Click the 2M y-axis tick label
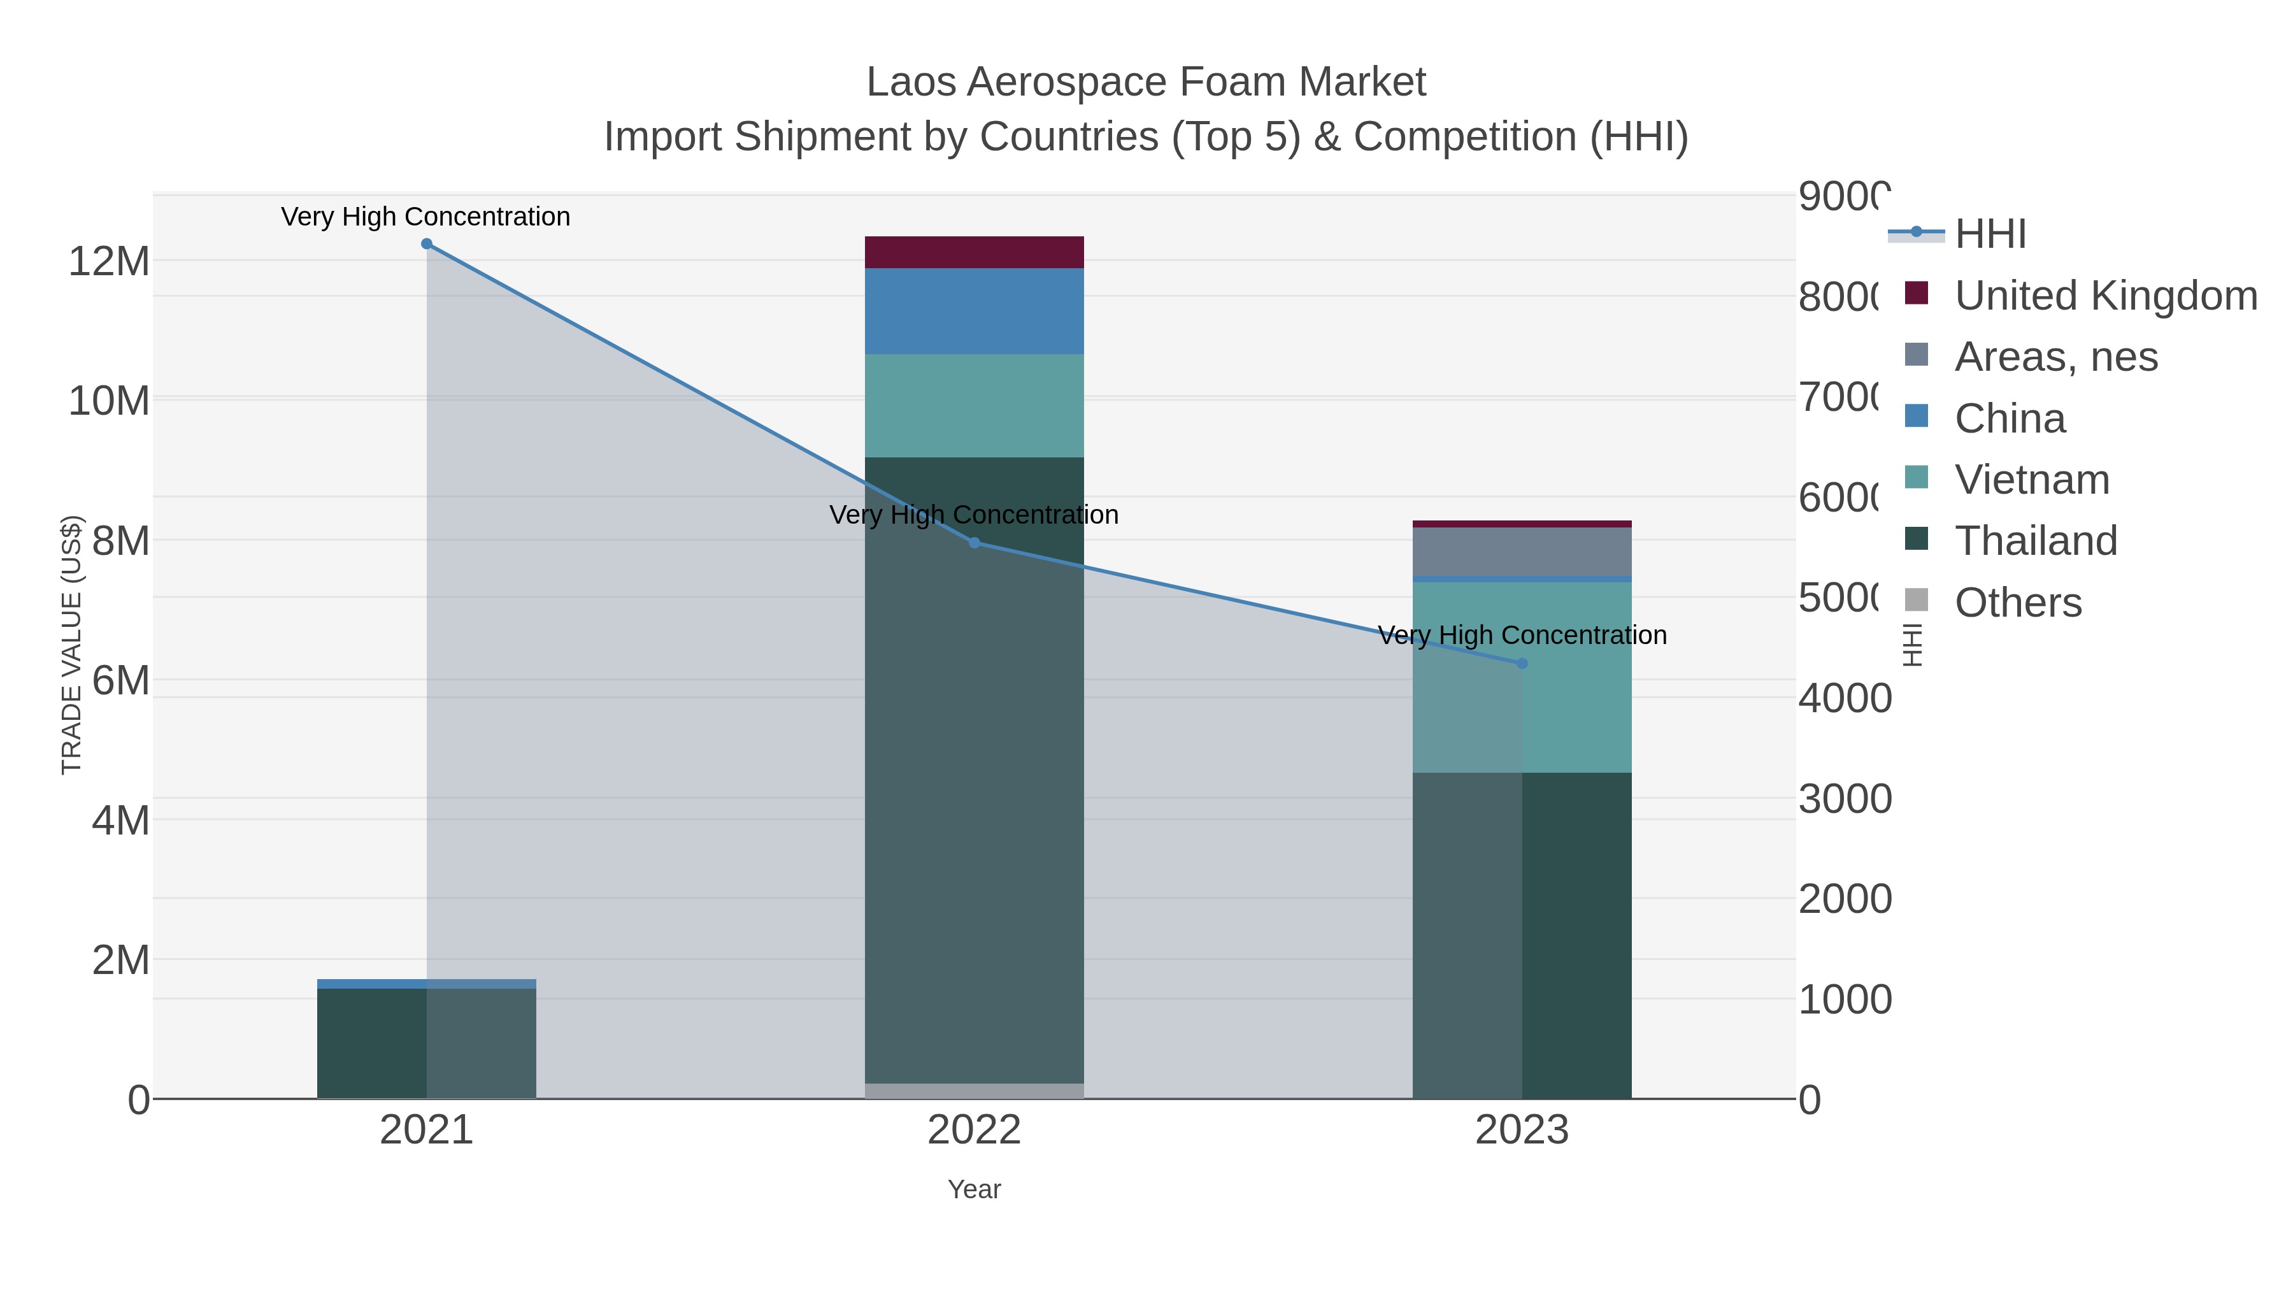 click(x=120, y=961)
